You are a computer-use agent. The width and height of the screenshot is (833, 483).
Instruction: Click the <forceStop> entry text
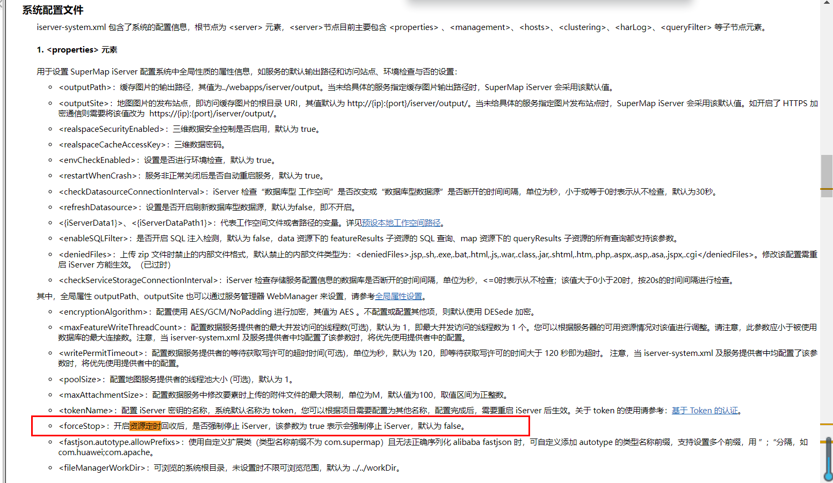(x=263, y=426)
